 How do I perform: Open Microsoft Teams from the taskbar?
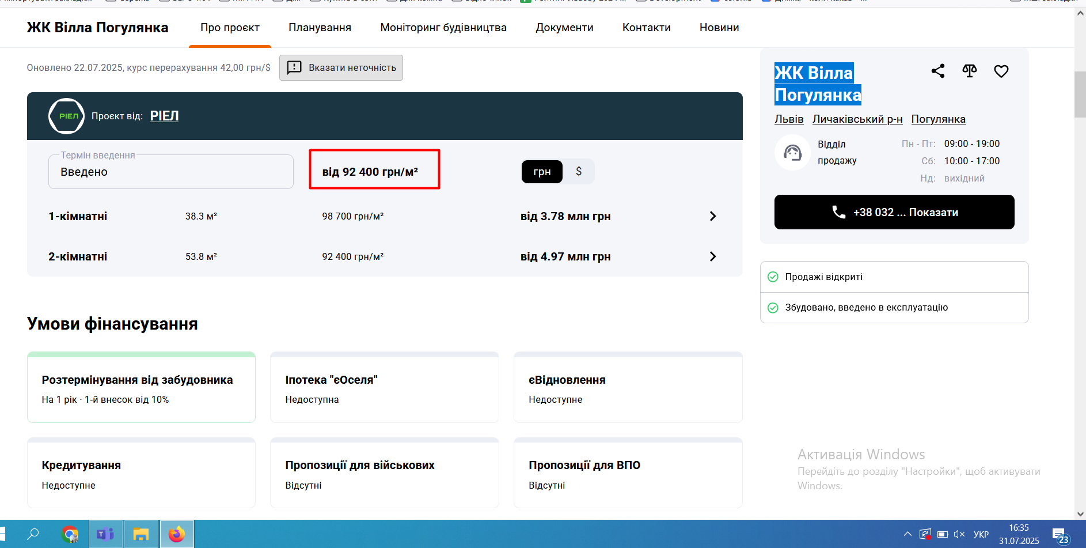(105, 534)
